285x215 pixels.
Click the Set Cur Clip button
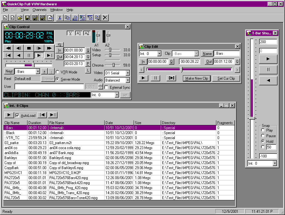[226, 78]
